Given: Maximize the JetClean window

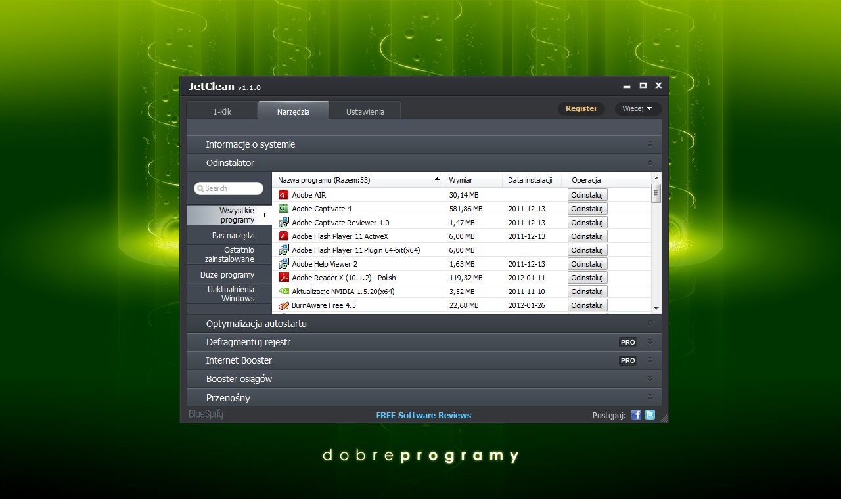Looking at the screenshot, I should click(x=643, y=85).
